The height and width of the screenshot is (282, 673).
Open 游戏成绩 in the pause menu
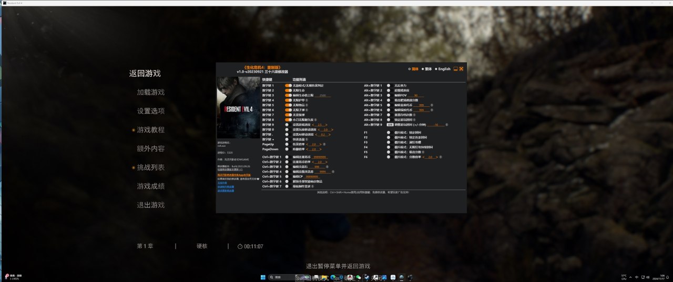151,186
